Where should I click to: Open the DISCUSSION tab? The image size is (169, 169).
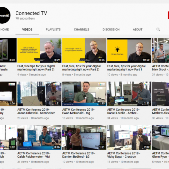click(x=111, y=29)
